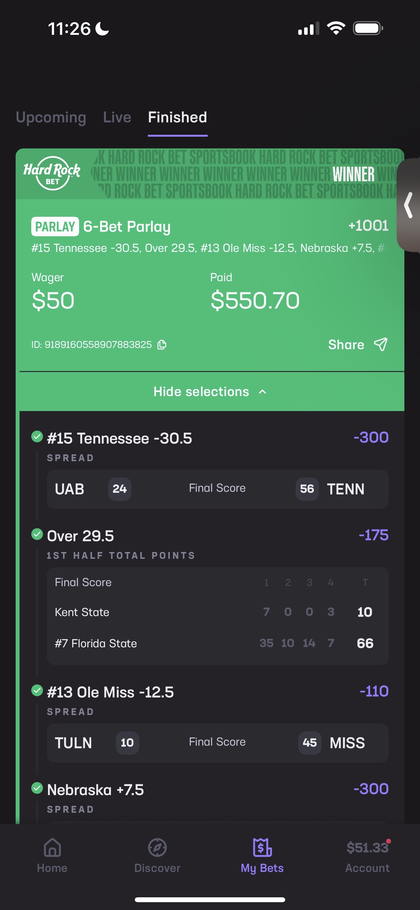Tap the green check beside Tennessee -30.5
The image size is (420, 910).
point(37,437)
